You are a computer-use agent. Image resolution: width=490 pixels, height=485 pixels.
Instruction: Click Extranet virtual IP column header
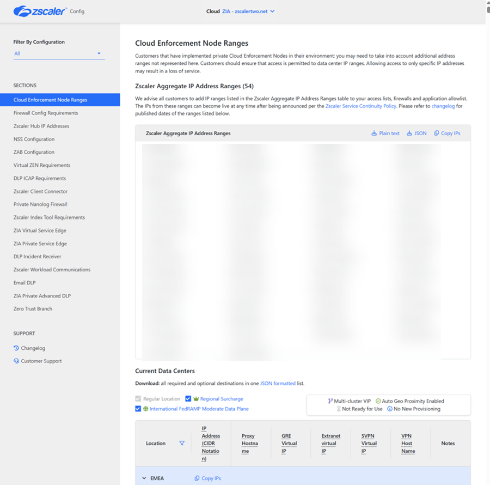(x=331, y=444)
